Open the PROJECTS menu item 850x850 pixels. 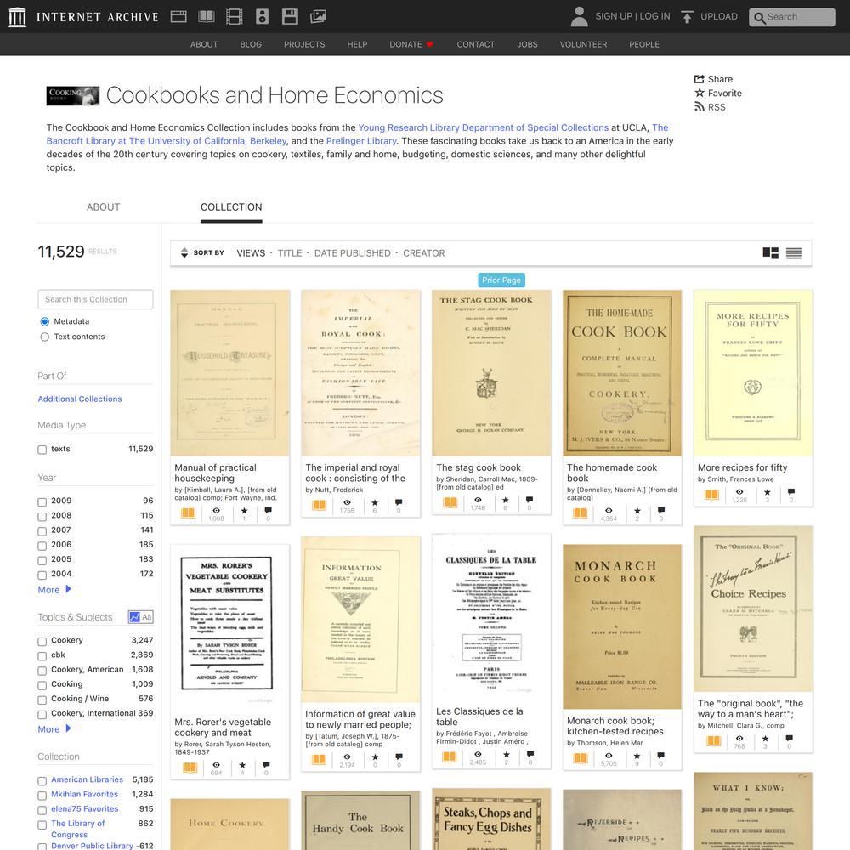[x=304, y=44]
